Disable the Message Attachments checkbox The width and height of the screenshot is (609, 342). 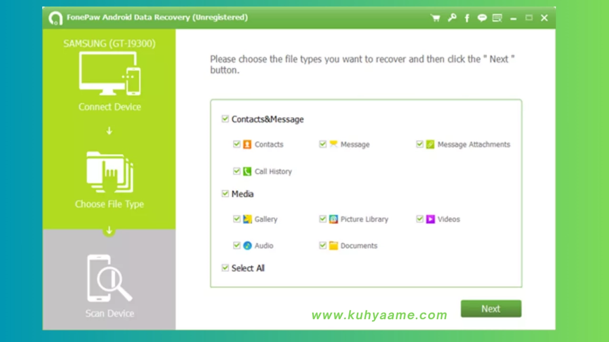420,144
